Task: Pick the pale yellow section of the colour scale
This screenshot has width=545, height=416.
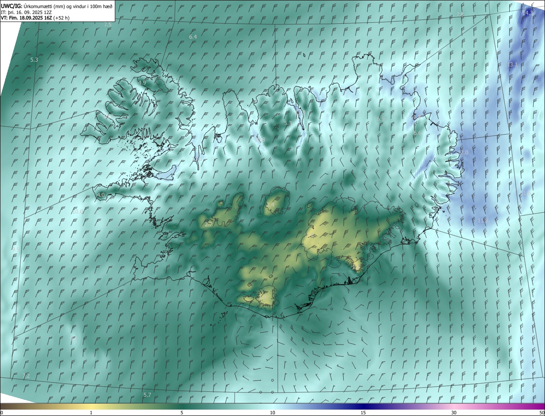Action: [91, 406]
